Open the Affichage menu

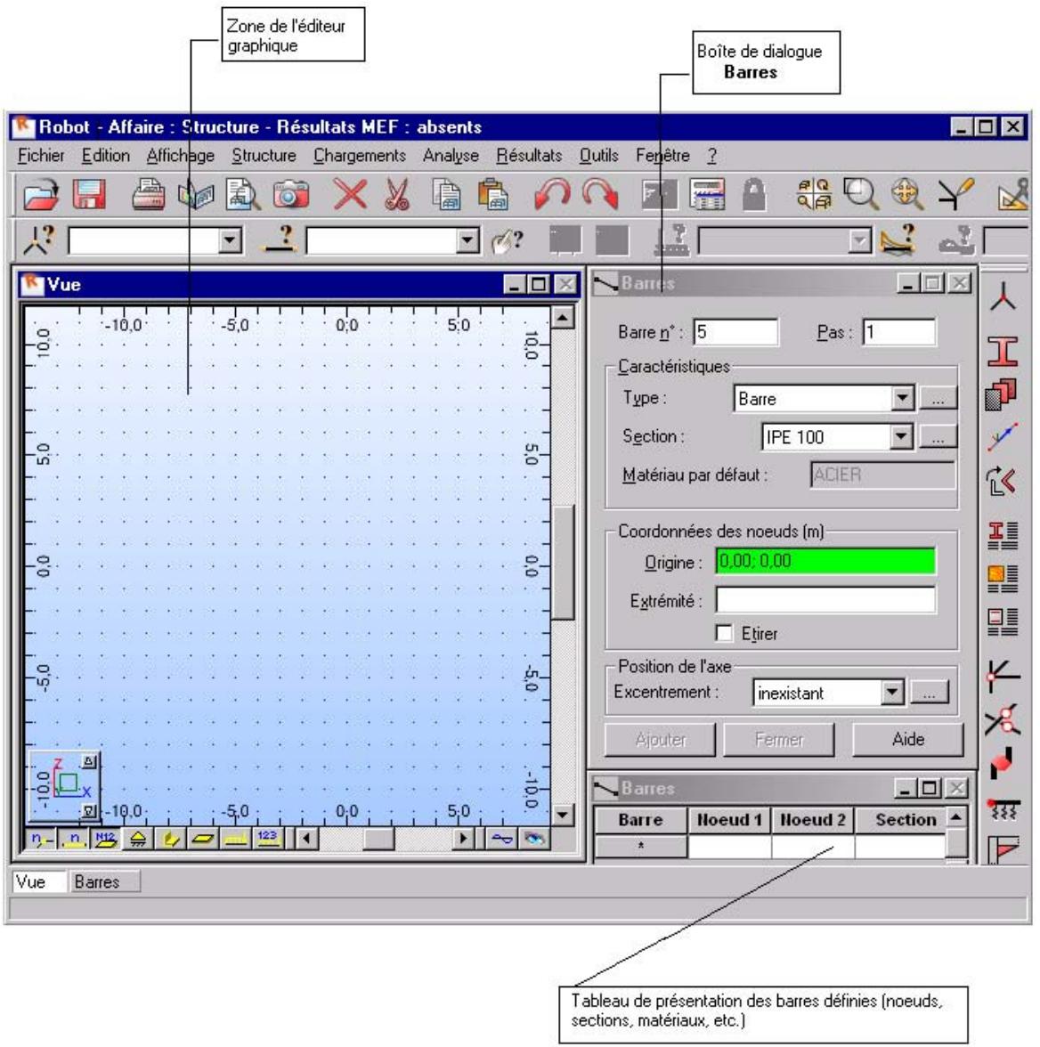tap(181, 156)
